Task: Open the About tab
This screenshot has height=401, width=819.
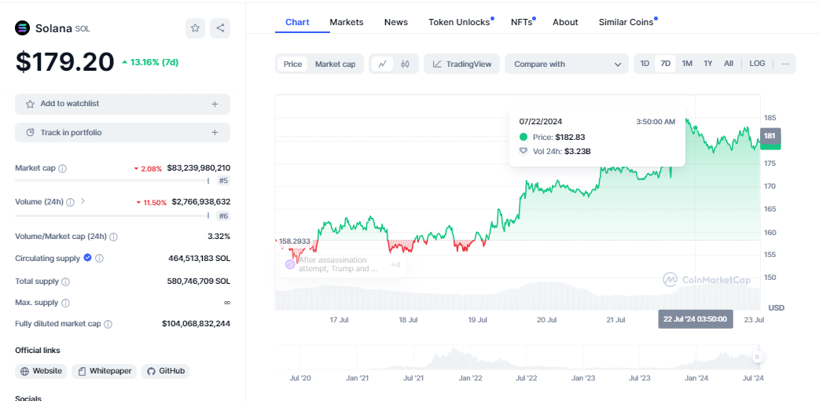Action: pyautogui.click(x=565, y=23)
